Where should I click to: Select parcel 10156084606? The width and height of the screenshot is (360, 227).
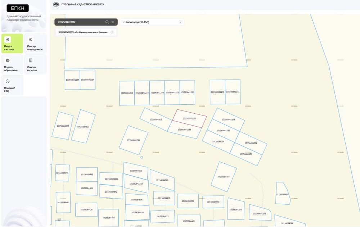point(136,200)
